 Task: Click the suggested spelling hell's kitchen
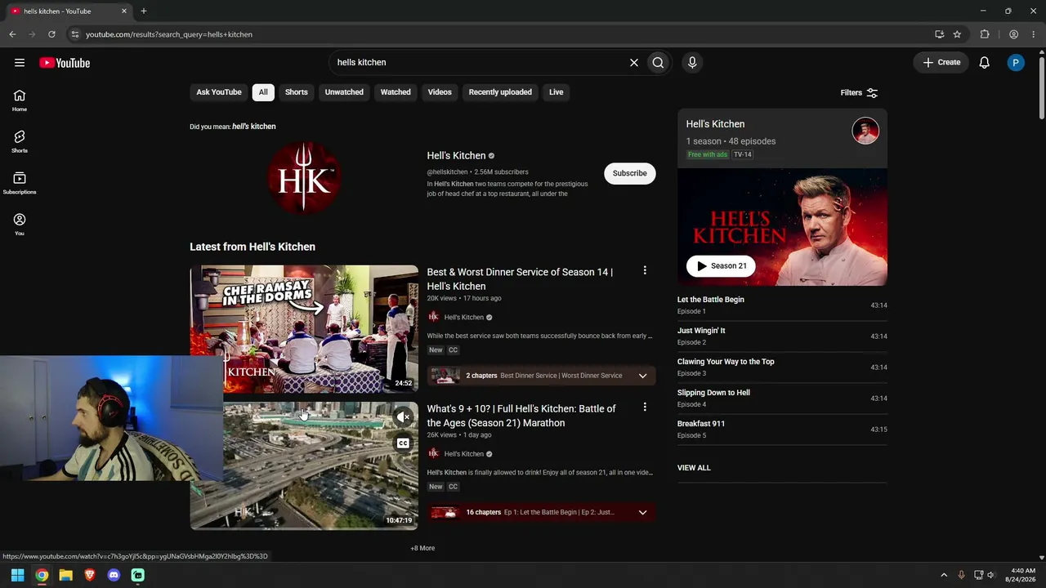254,127
